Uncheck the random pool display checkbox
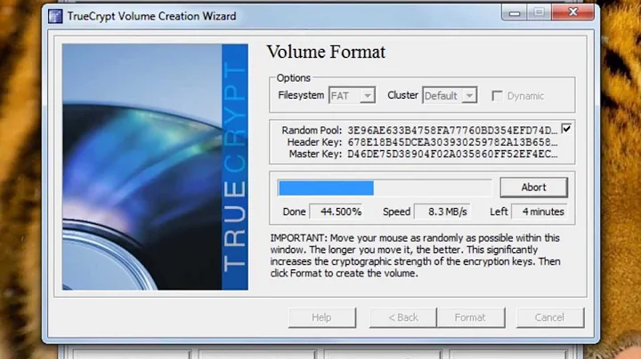The height and width of the screenshot is (359, 641). point(566,129)
